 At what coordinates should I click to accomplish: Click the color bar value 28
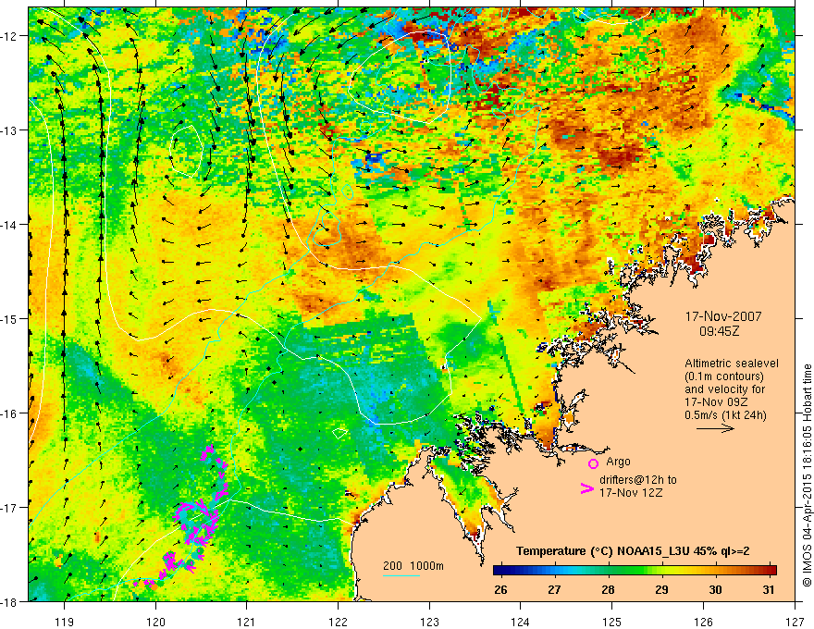(608, 589)
